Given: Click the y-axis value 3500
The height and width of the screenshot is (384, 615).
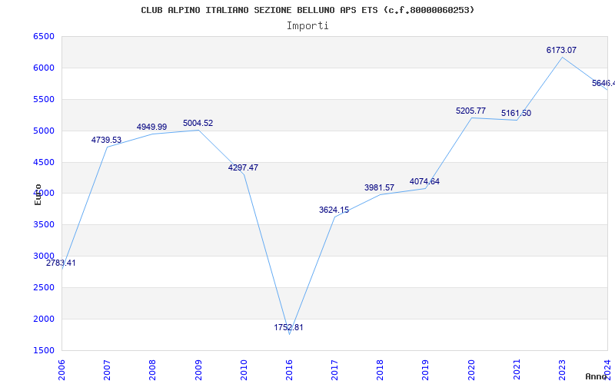Looking at the screenshot, I should (x=44, y=224).
